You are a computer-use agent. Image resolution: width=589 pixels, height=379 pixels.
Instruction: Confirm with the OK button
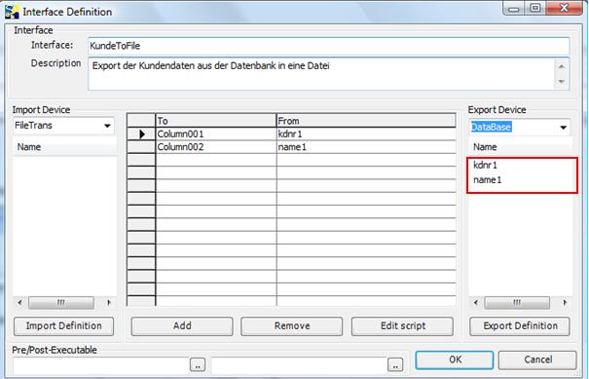(x=455, y=360)
